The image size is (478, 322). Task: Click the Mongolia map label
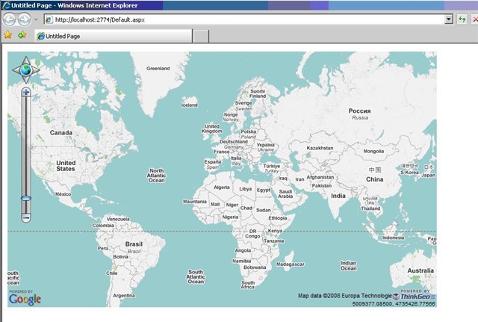[x=373, y=151]
